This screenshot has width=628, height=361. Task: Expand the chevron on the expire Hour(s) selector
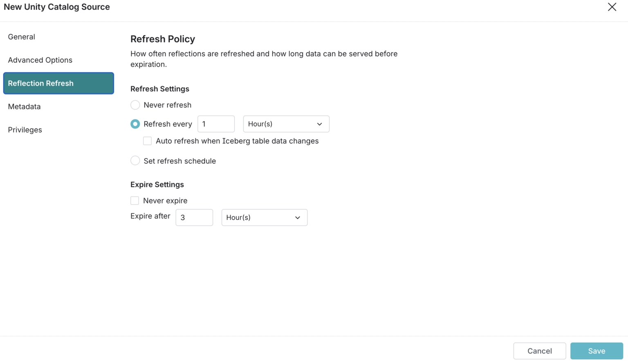[x=297, y=217]
